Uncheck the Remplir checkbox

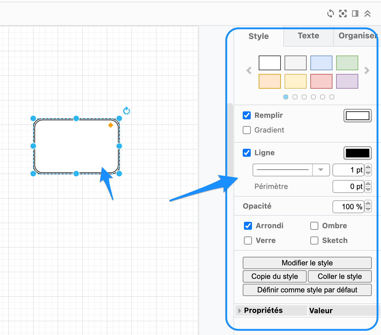(x=247, y=115)
